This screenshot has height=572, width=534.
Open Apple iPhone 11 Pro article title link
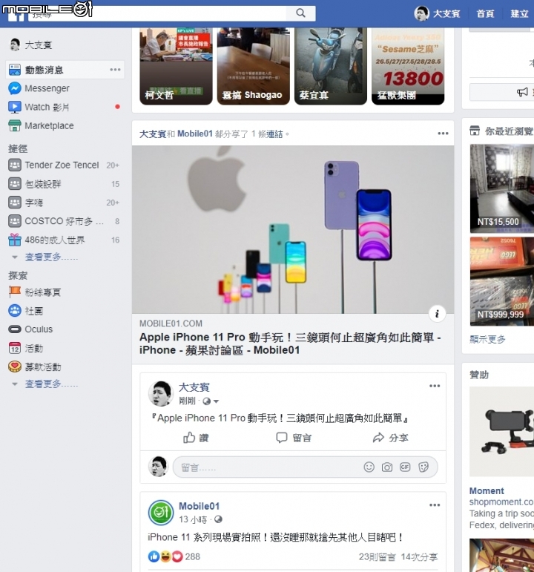coord(290,343)
